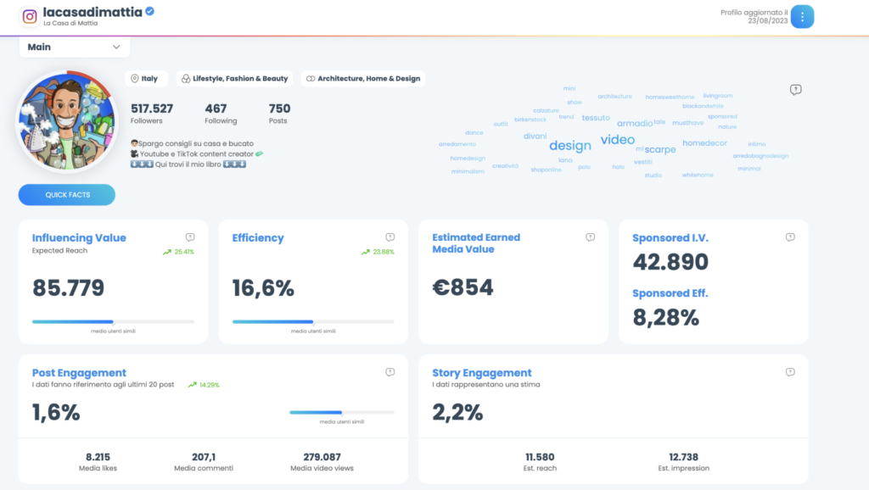The image size is (869, 490).
Task: Click the word 'scarpe' in the word cloud
Action: tap(660, 149)
